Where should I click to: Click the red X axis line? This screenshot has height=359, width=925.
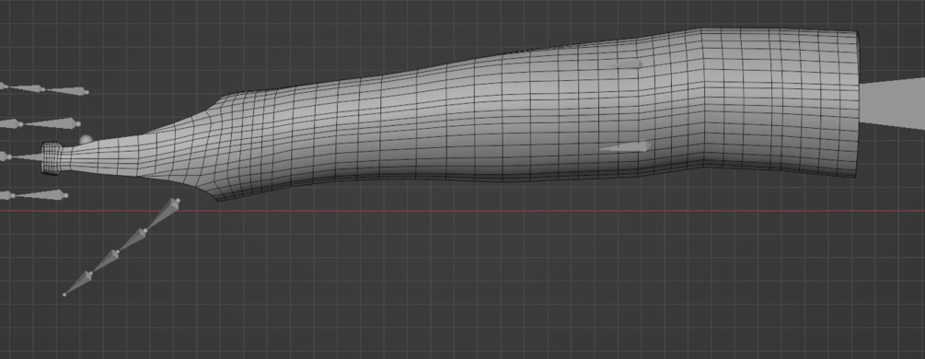click(x=462, y=211)
